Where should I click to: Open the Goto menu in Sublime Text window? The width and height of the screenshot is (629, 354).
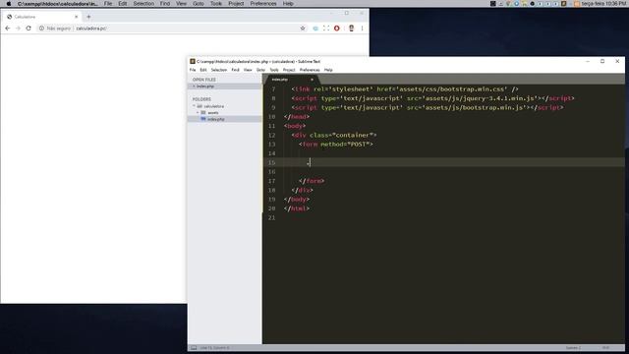260,70
